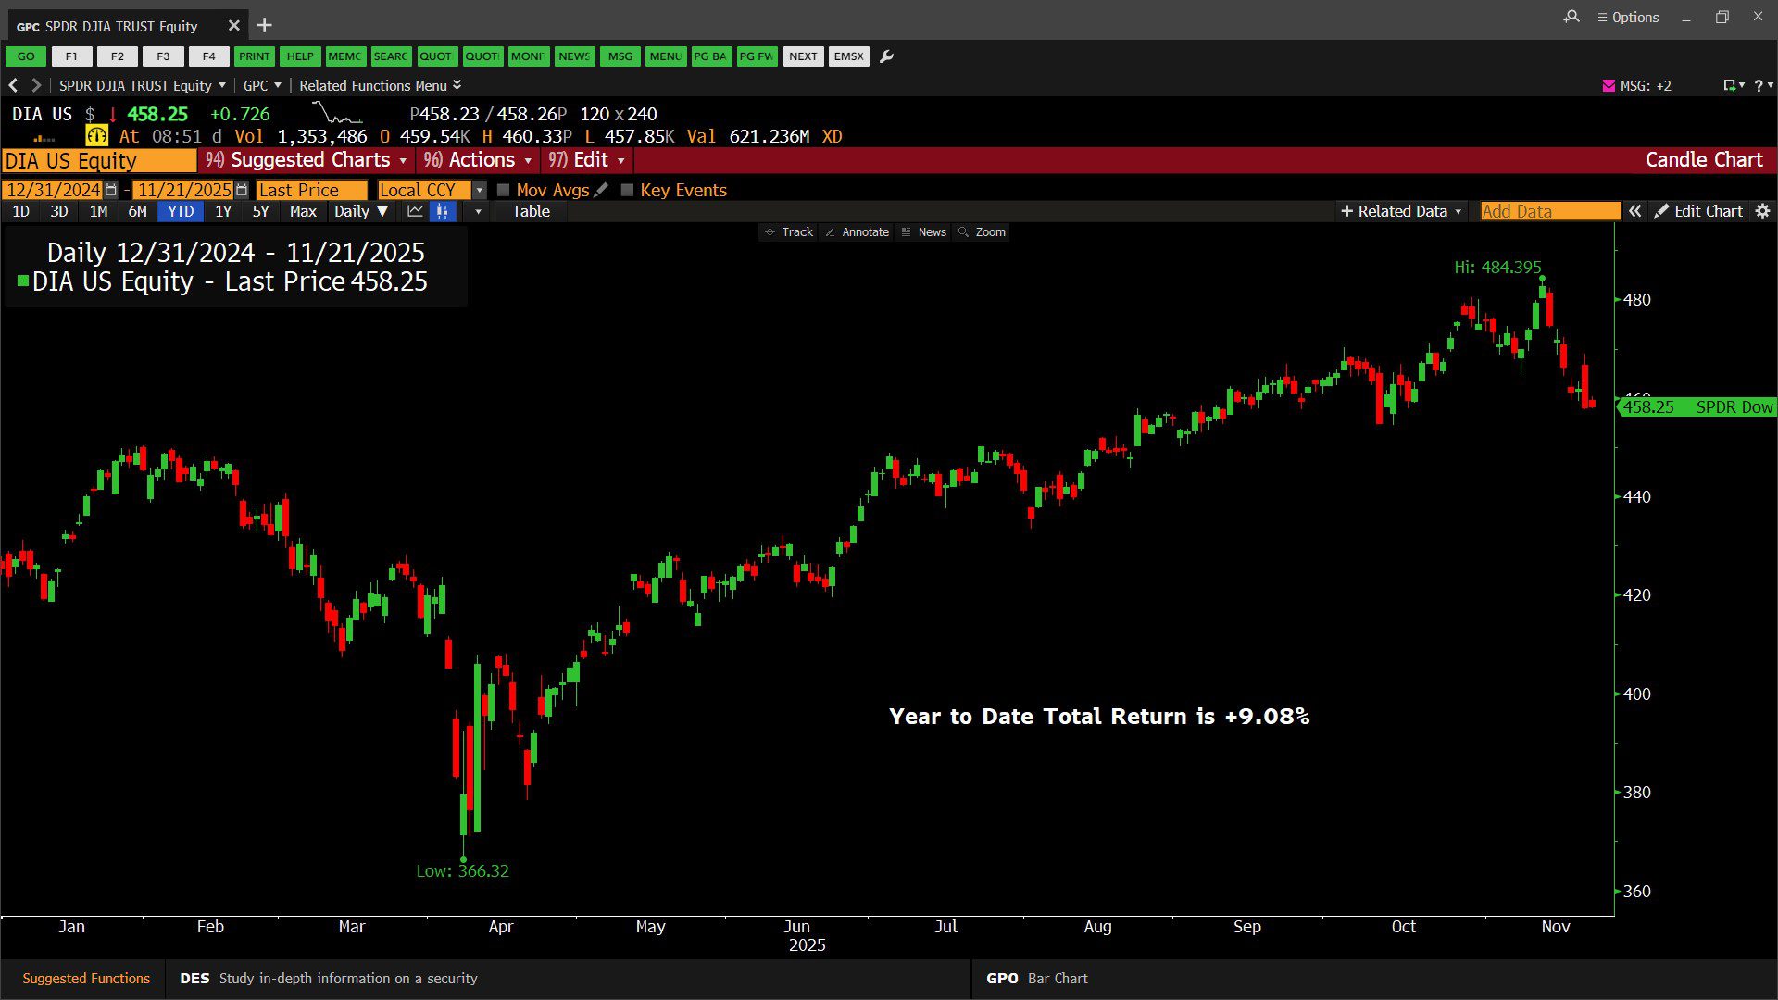Image resolution: width=1778 pixels, height=1000 pixels.
Task: Edit moving averages with pencil icon
Action: coord(601,190)
